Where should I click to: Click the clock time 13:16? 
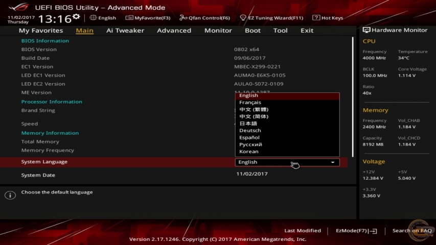coord(55,19)
